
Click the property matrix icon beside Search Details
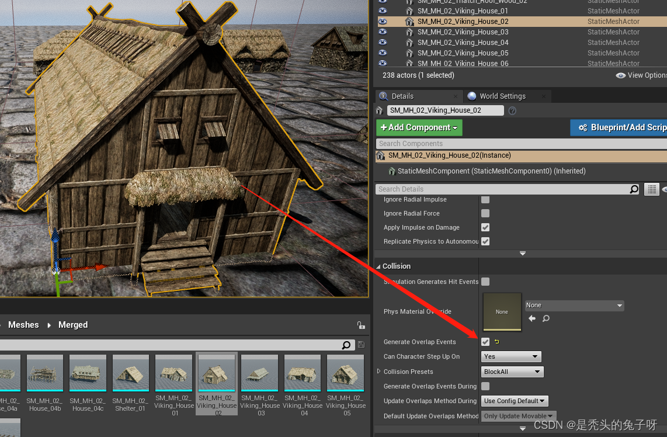[x=652, y=189]
